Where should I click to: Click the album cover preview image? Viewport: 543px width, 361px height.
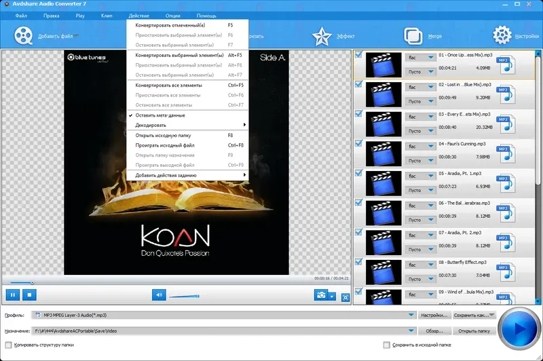click(176, 162)
